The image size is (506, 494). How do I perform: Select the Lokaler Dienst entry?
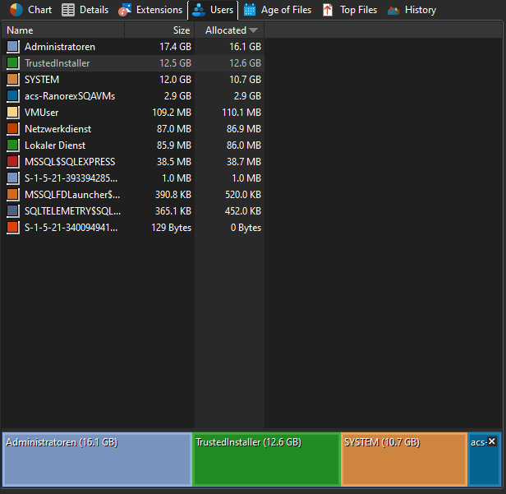55,145
